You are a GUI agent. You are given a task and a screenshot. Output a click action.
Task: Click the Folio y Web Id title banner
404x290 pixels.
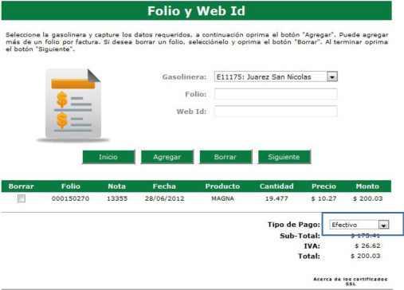[197, 11]
